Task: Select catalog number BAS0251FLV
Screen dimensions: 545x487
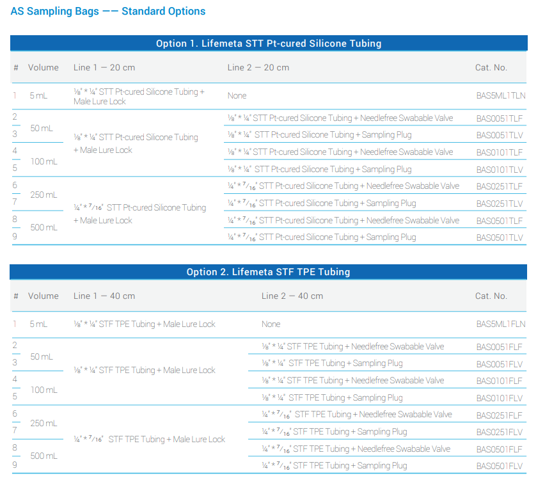Action: [x=499, y=432]
